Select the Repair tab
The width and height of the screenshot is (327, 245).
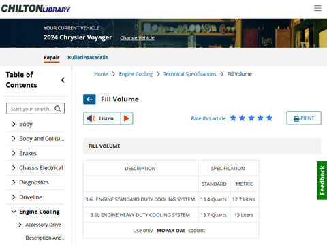[52, 57]
